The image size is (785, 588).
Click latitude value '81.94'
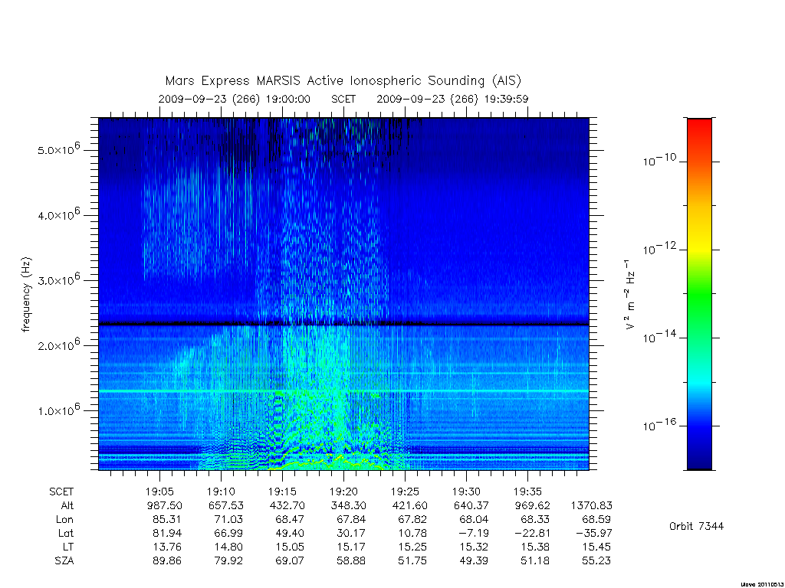(167, 533)
